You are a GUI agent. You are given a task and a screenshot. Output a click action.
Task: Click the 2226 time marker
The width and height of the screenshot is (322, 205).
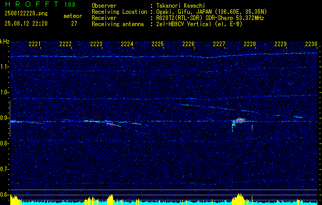coord(188,44)
